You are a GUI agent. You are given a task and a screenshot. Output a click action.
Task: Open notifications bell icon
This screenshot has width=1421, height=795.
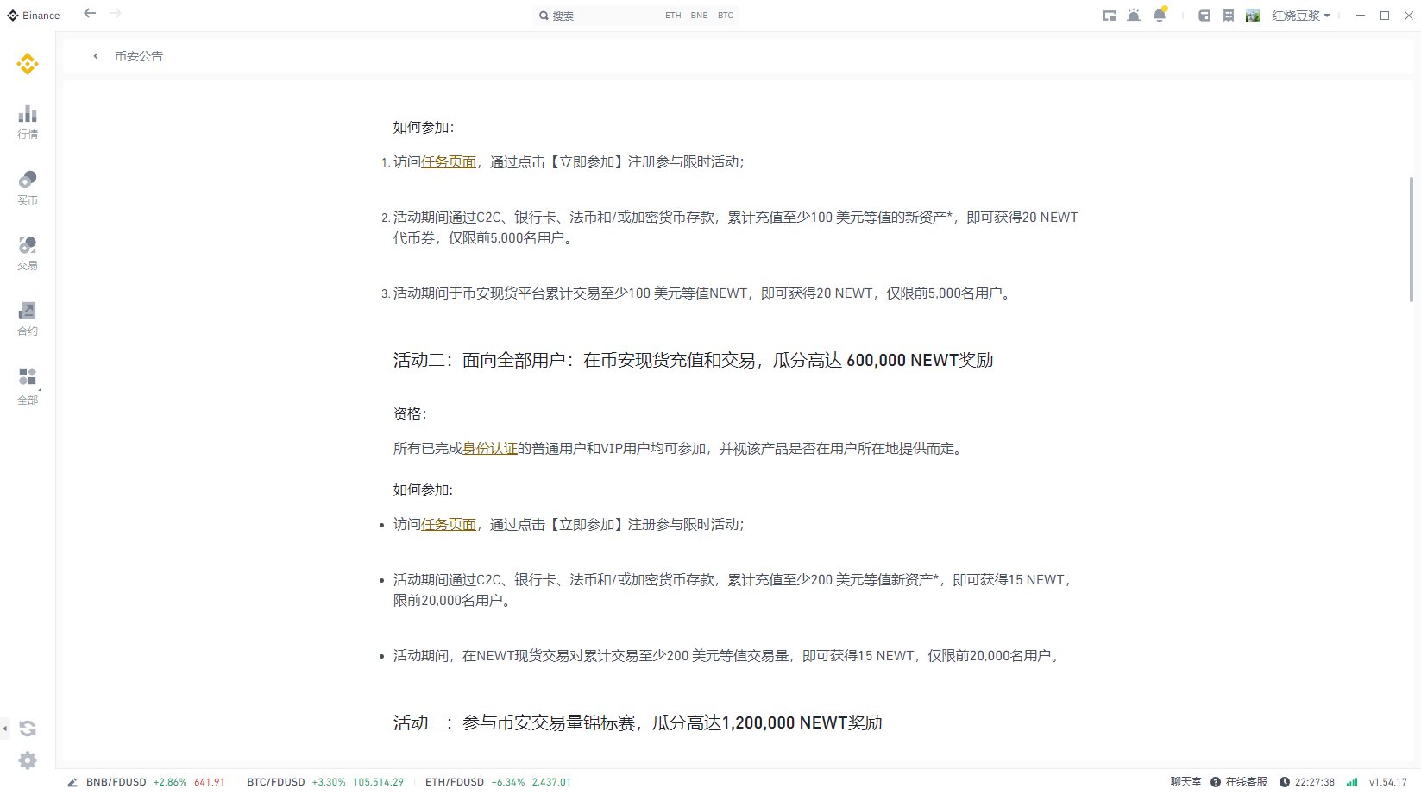point(1160,15)
